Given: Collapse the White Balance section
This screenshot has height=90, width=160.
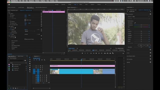Looking at the screenshot, I should 127,21.
